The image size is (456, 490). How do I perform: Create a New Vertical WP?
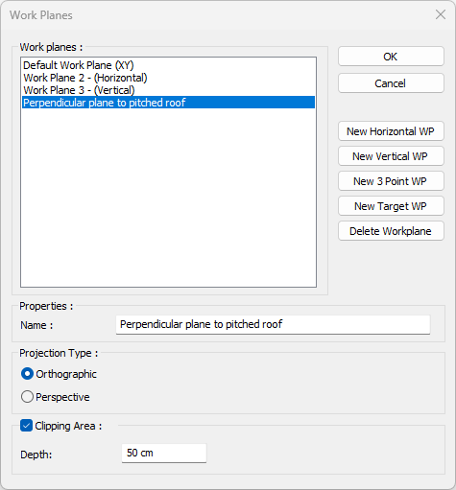[x=391, y=156]
